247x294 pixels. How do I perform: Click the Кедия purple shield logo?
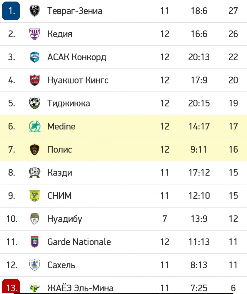[35, 34]
